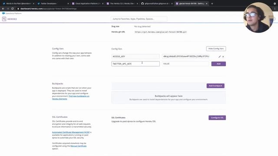Click the SSL Certificates left heading
Image resolution: width=278 pixels, height=156 pixels.
coord(60,117)
